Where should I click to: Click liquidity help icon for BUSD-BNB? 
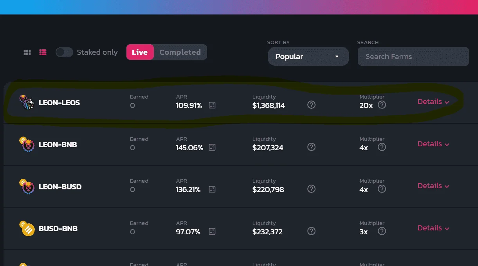311,231
